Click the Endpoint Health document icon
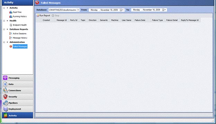Image resolution: width=216 pixels, height=124 pixels. tap(11, 25)
